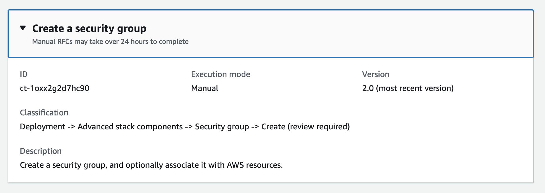Viewport: 545px width, 193px height.
Task: Select the Manual RFCs 24 hours notice
Action: point(110,42)
